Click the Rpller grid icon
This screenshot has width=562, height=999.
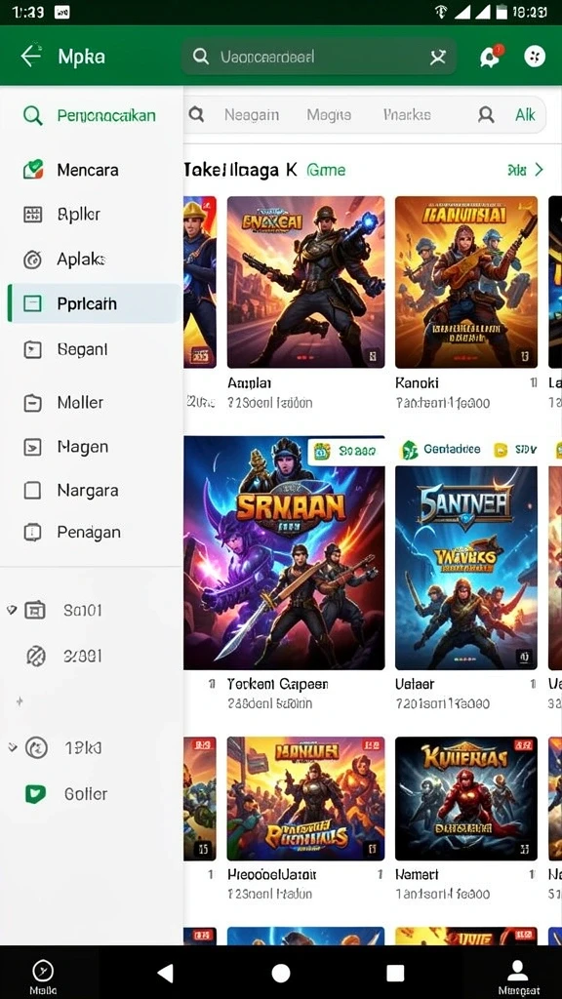coord(32,215)
